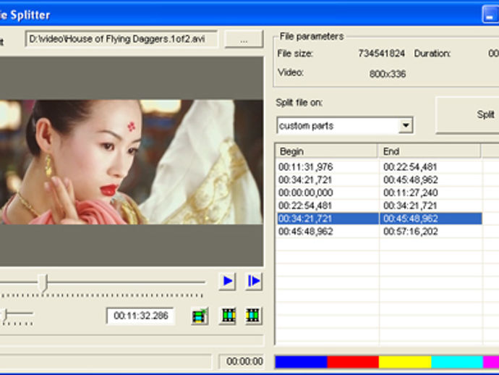Click the green filmstrip icon with arrow
The image size is (499, 375).
(x=200, y=316)
